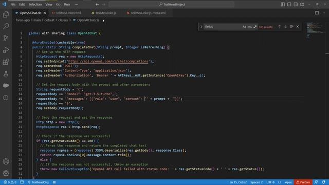
Task: Change end of line via LF
Action: 280,182
